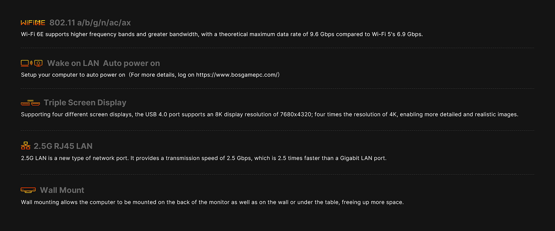Click the Auto power on heading
Image resolution: width=555 pixels, height=231 pixels.
click(131, 63)
